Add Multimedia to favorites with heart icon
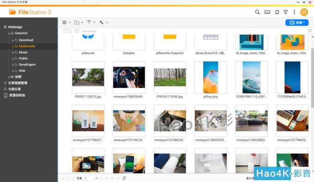The height and width of the screenshot is (182, 314). tap(310, 31)
